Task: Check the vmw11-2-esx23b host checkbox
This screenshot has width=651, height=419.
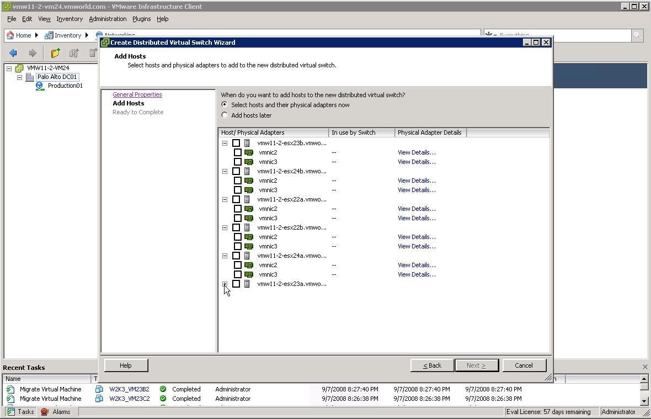Action: (x=236, y=143)
